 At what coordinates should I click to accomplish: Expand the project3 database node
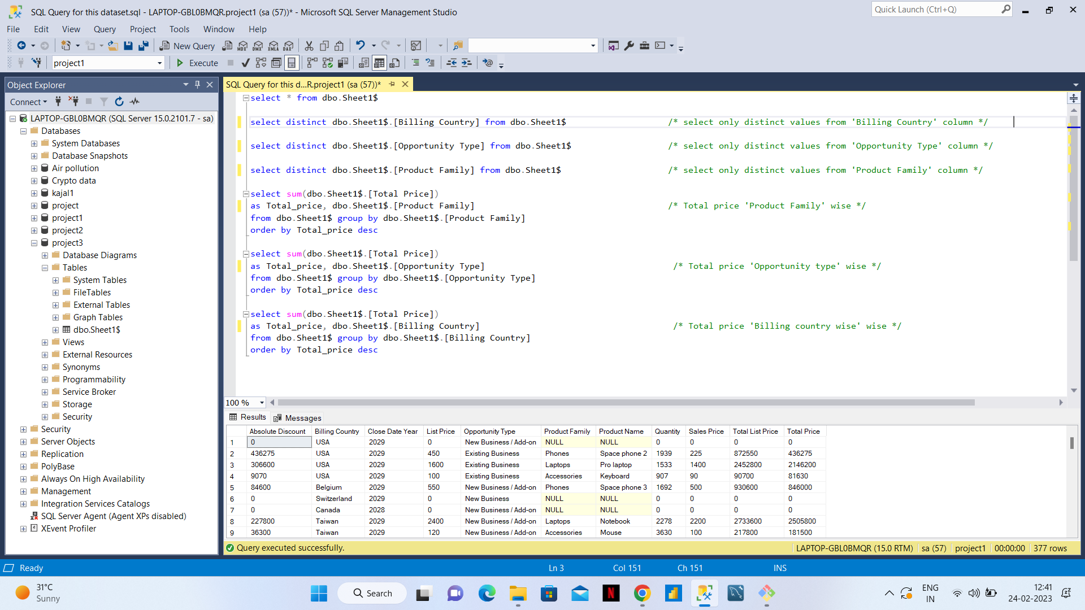tap(34, 242)
